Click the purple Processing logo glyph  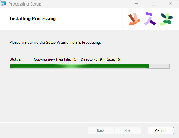click(150, 19)
